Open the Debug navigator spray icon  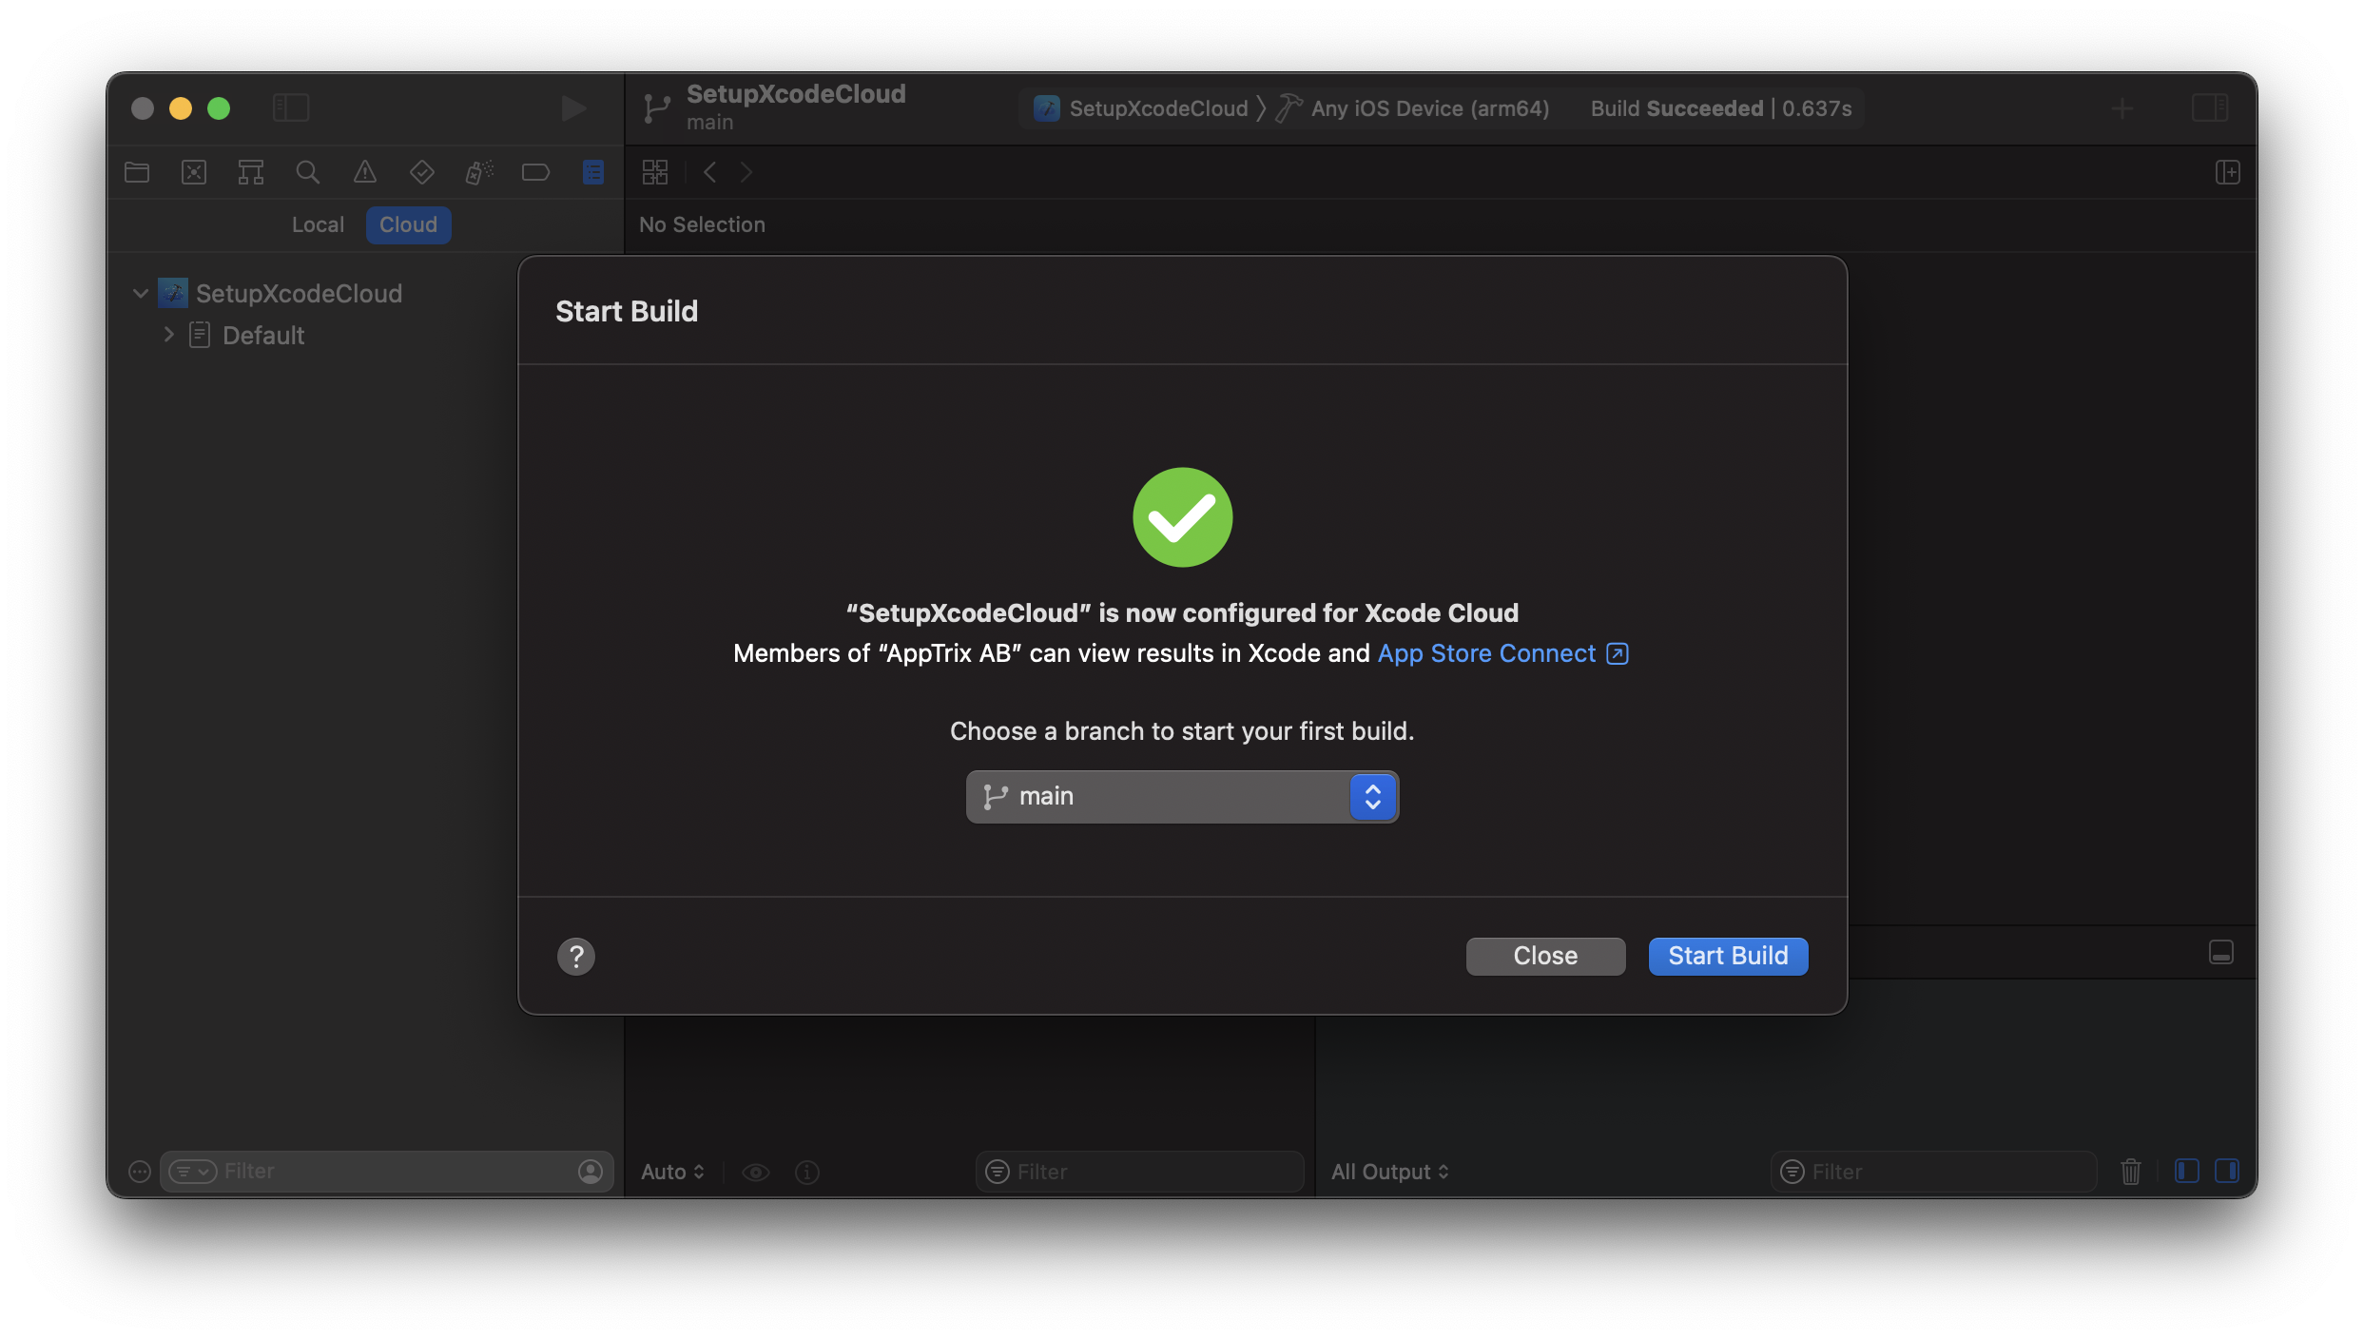pyautogui.click(x=479, y=172)
